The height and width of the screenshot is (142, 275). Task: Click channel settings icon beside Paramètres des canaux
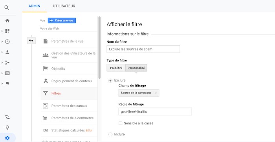[46, 106]
